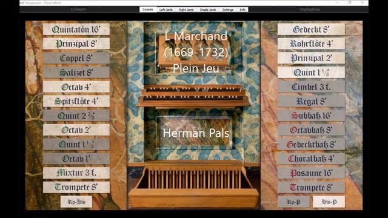Engage the Quint 2 2/3' stop

[x=76, y=116]
